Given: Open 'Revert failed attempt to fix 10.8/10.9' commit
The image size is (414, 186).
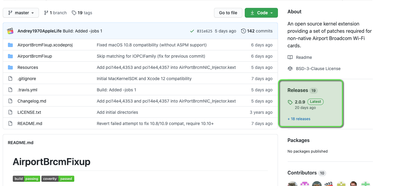Looking at the screenshot, I should (x=155, y=123).
